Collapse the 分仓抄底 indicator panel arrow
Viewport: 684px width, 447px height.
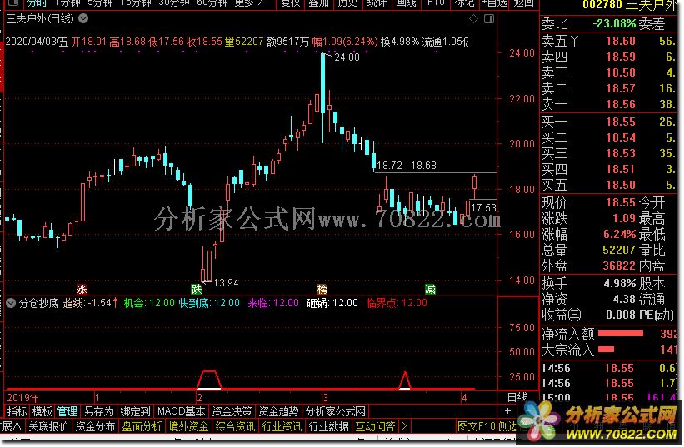coord(10,303)
